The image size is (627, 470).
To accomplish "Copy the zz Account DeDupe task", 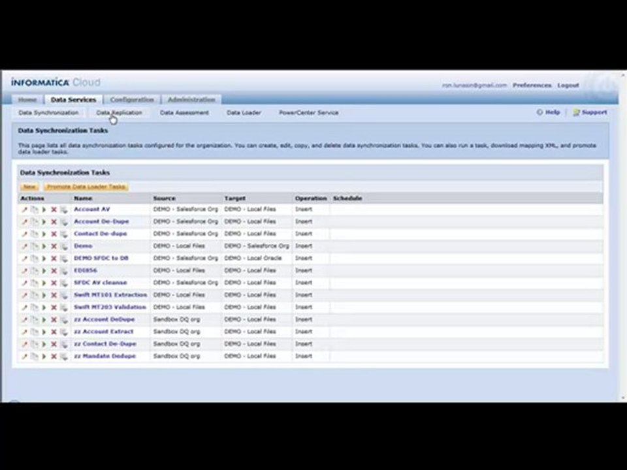I will (x=35, y=320).
